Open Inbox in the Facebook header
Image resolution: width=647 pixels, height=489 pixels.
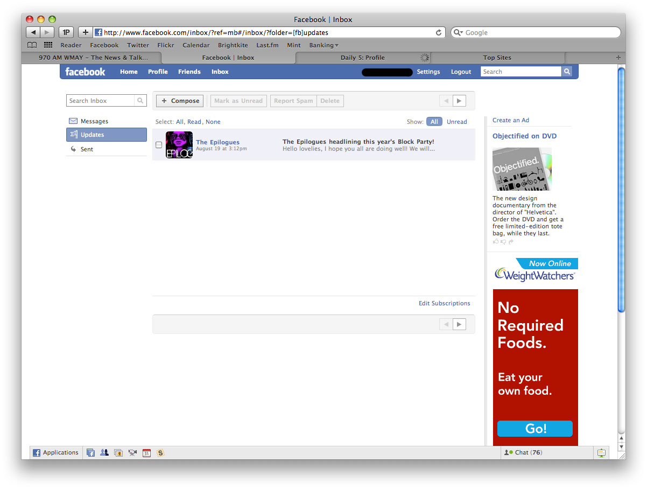pyautogui.click(x=220, y=72)
